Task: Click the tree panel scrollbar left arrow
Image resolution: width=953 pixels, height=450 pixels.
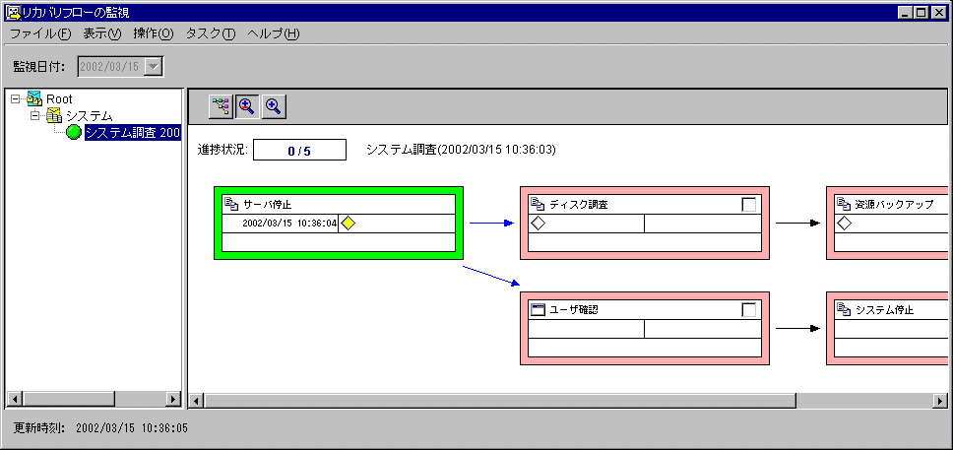Action: coord(15,399)
